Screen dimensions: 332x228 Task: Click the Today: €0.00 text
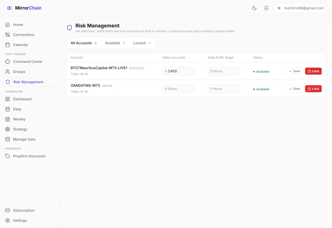pyautogui.click(x=79, y=92)
